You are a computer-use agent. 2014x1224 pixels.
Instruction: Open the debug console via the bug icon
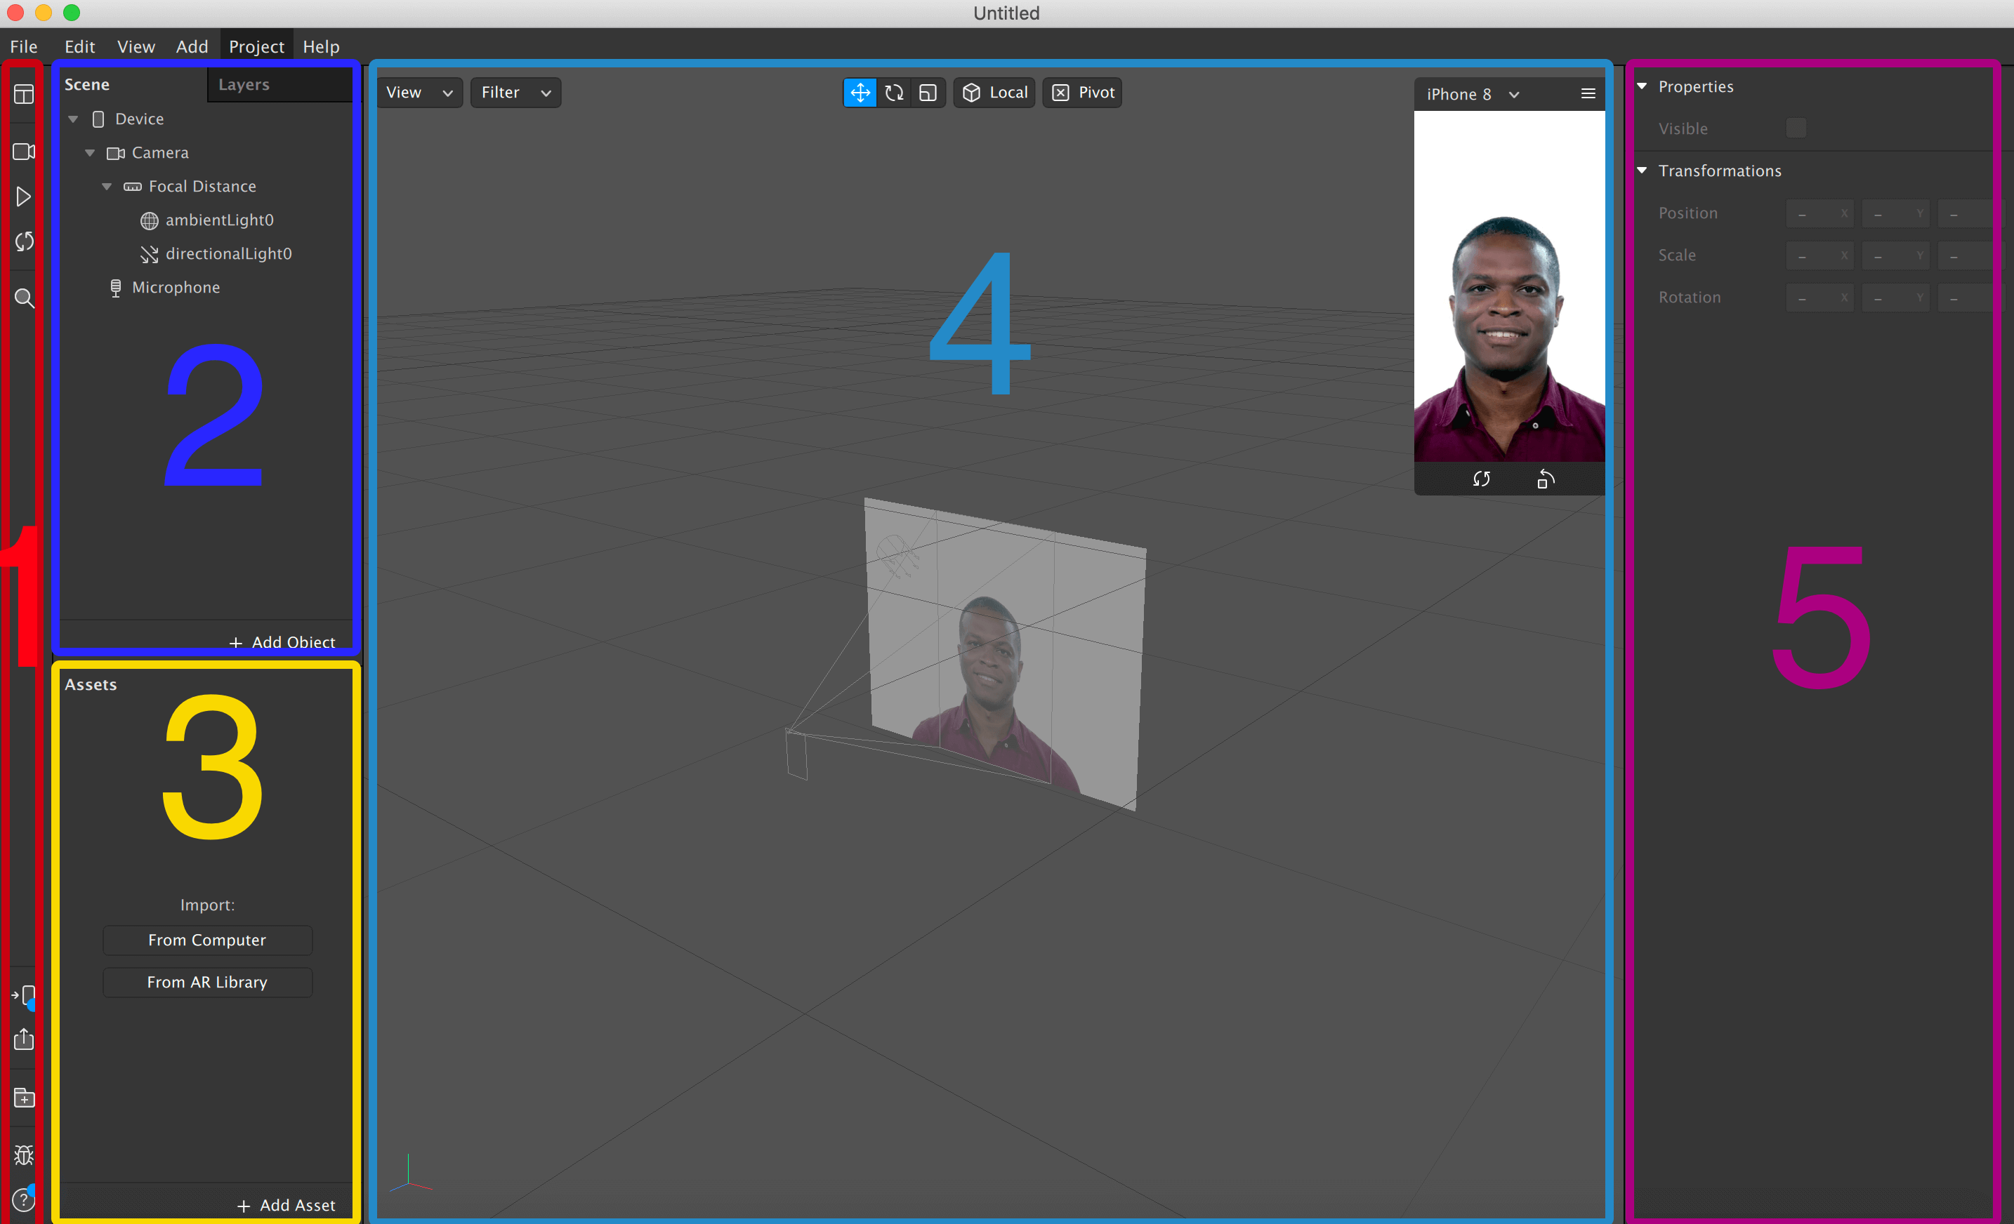point(24,1155)
